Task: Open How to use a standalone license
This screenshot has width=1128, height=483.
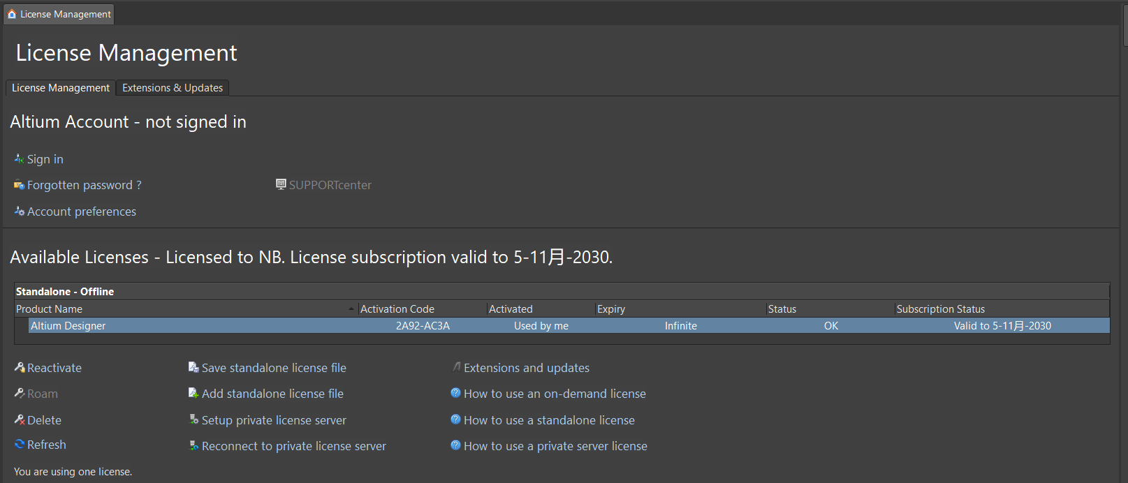Action: point(549,420)
